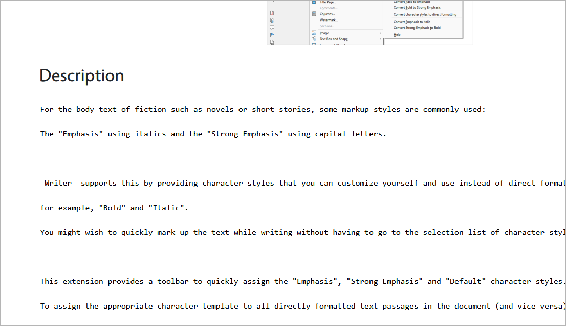
Task: Choose Convert Strong Emphasis to Bold
Action: tap(417, 28)
